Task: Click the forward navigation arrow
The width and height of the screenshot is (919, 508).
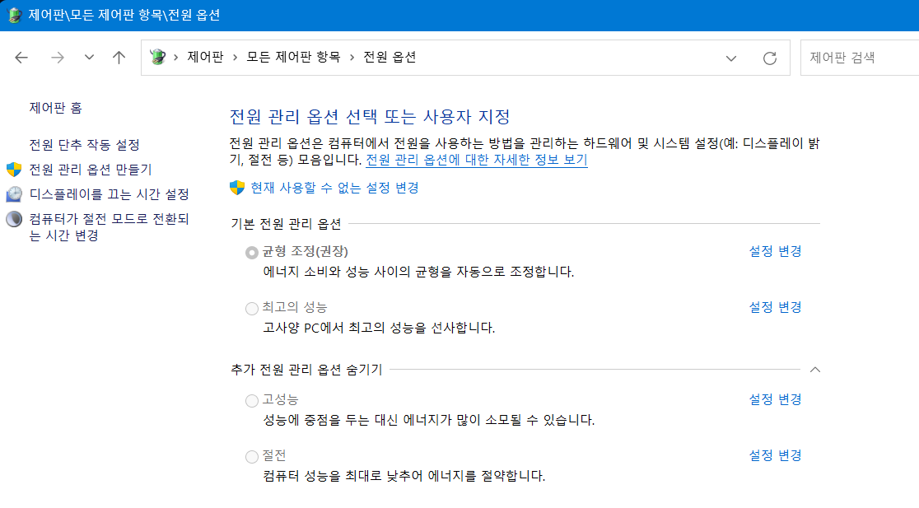Action: [x=58, y=58]
